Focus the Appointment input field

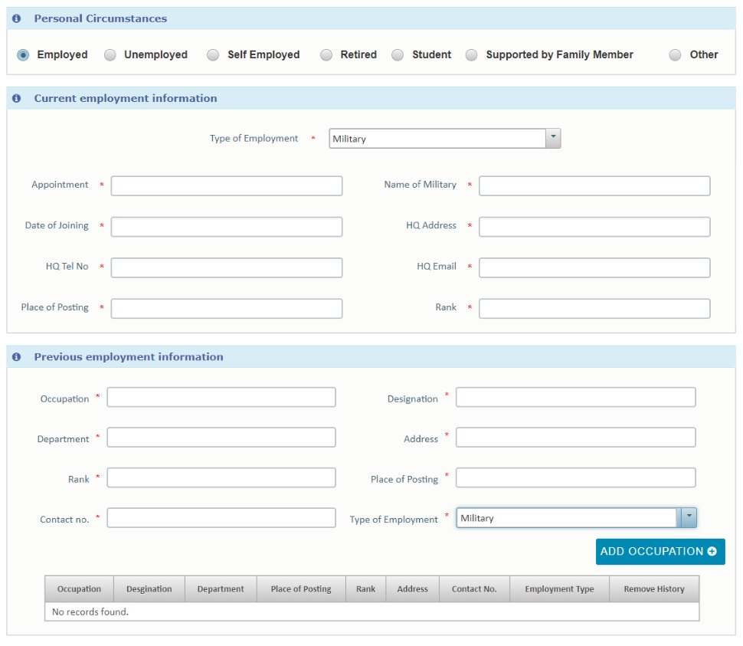point(227,185)
